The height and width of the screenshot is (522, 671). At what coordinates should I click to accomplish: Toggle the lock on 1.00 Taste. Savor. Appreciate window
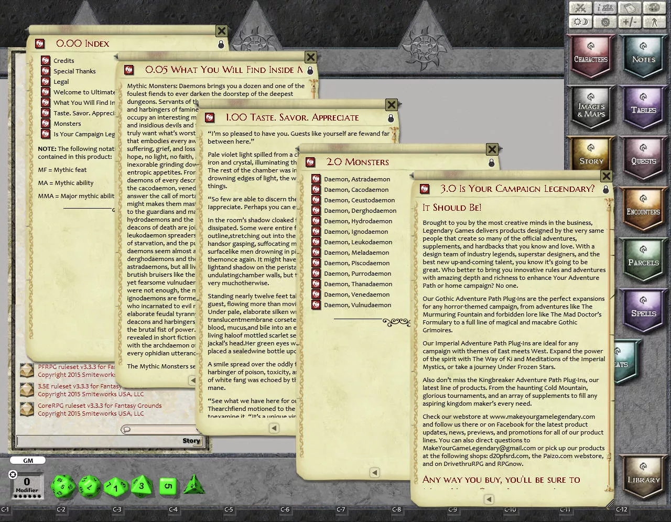391,118
